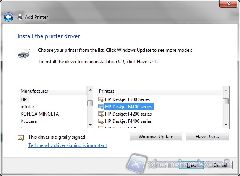
Task: Click the blue Back arrow button
Action: click(x=8, y=17)
